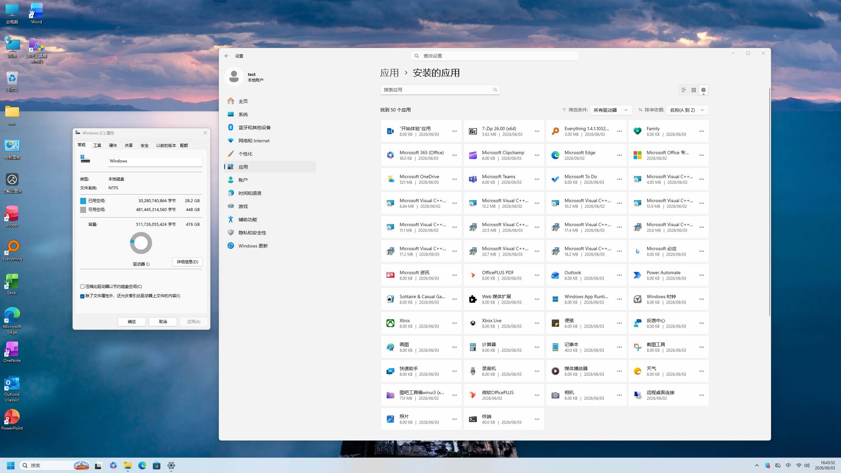The width and height of the screenshot is (841, 473).
Task: Open the Excel desktop shortcut
Action: pyautogui.click(x=12, y=285)
